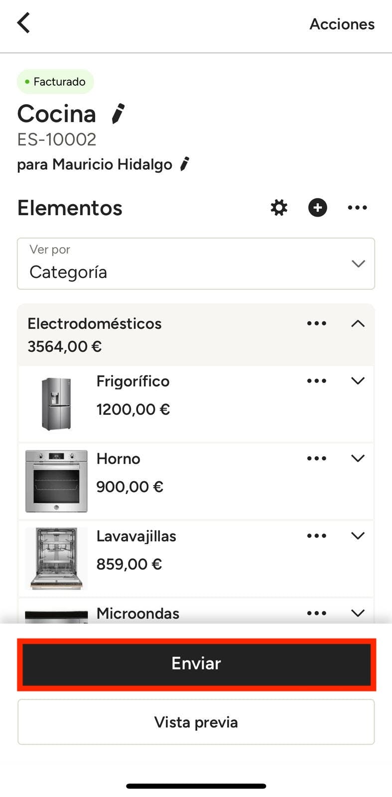Tap the back arrow icon

23,23
